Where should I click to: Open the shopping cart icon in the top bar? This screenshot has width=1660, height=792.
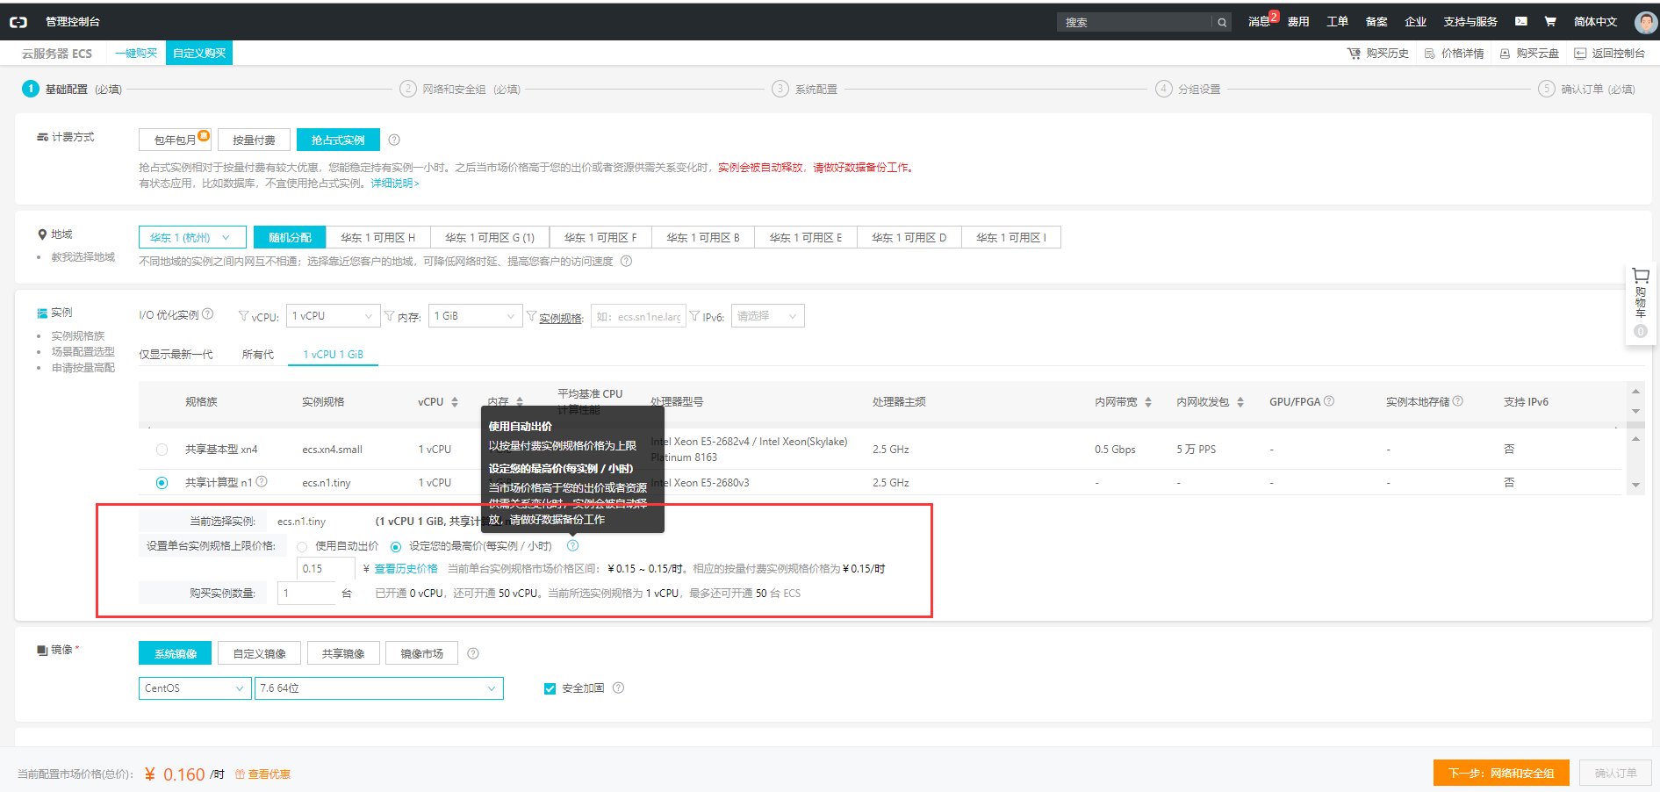[1550, 22]
